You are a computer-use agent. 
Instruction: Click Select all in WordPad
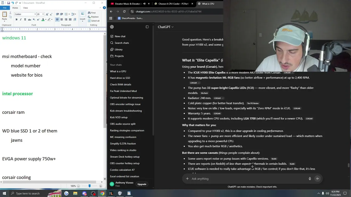point(94,21)
